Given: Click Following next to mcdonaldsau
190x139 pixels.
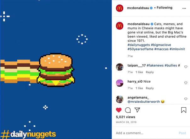Looking at the screenshot, I should 165,8.
